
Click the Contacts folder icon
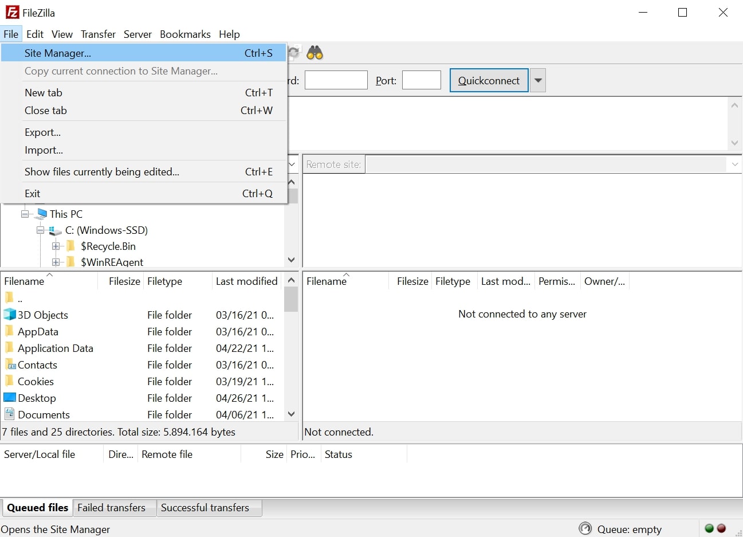(10, 364)
